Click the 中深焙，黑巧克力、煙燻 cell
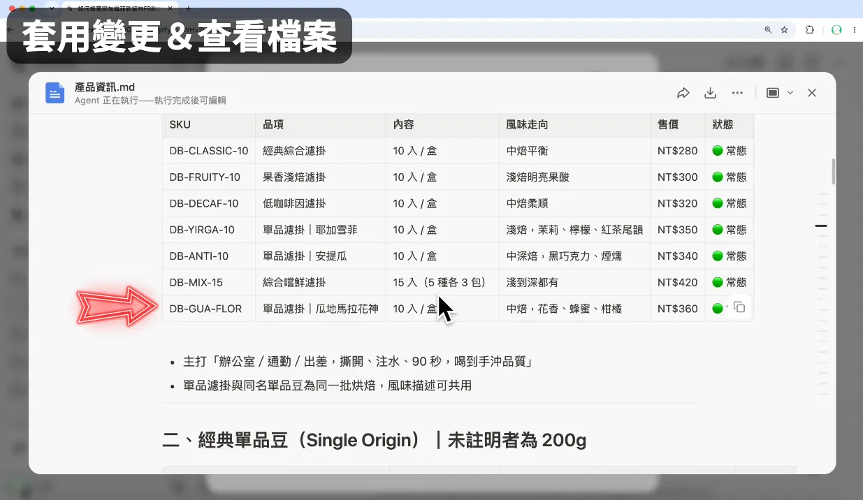863x500 pixels. point(574,256)
